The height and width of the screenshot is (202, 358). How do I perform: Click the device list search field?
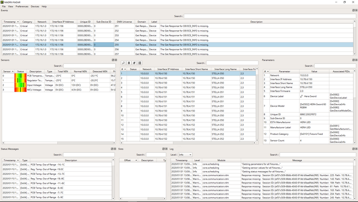pyautogui.click(x=232, y=63)
